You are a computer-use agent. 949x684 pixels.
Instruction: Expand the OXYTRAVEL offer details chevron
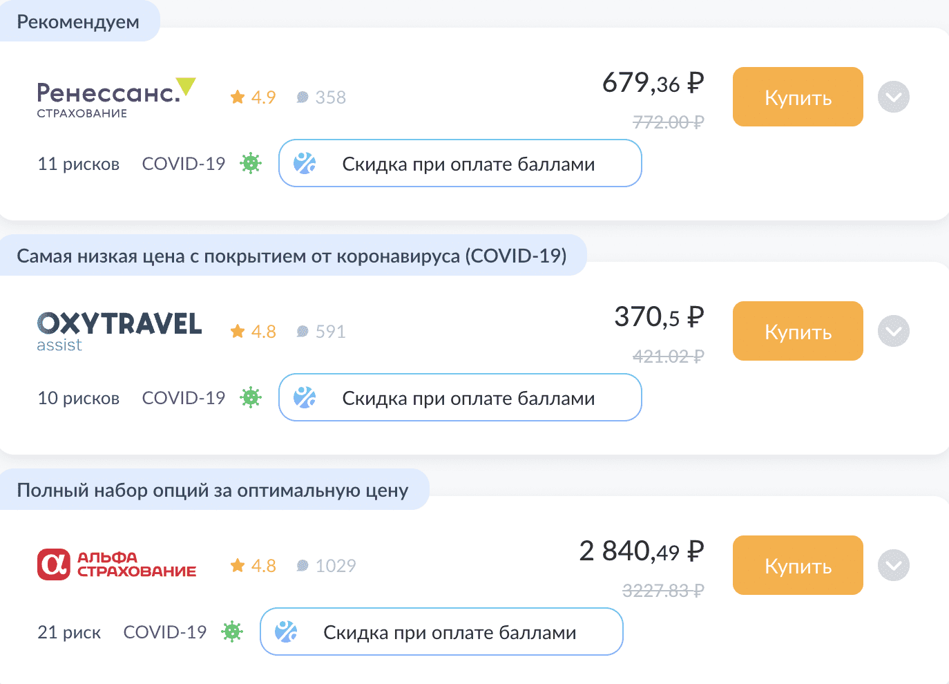click(x=893, y=332)
